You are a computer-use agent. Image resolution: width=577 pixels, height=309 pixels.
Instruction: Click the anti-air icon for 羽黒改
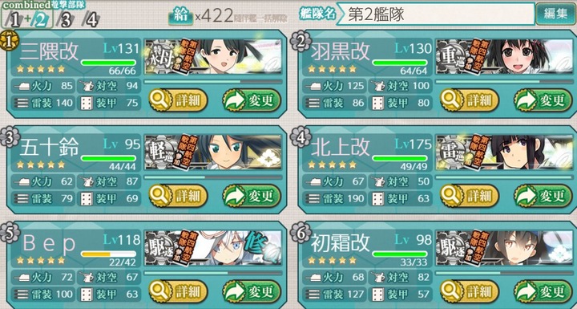(378, 86)
